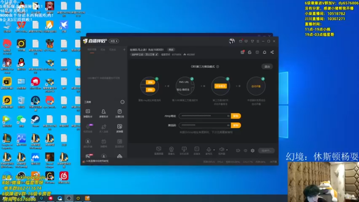359x202 pixels.
Task: Click the speaker icon in the bottom bar
Action: point(222,149)
